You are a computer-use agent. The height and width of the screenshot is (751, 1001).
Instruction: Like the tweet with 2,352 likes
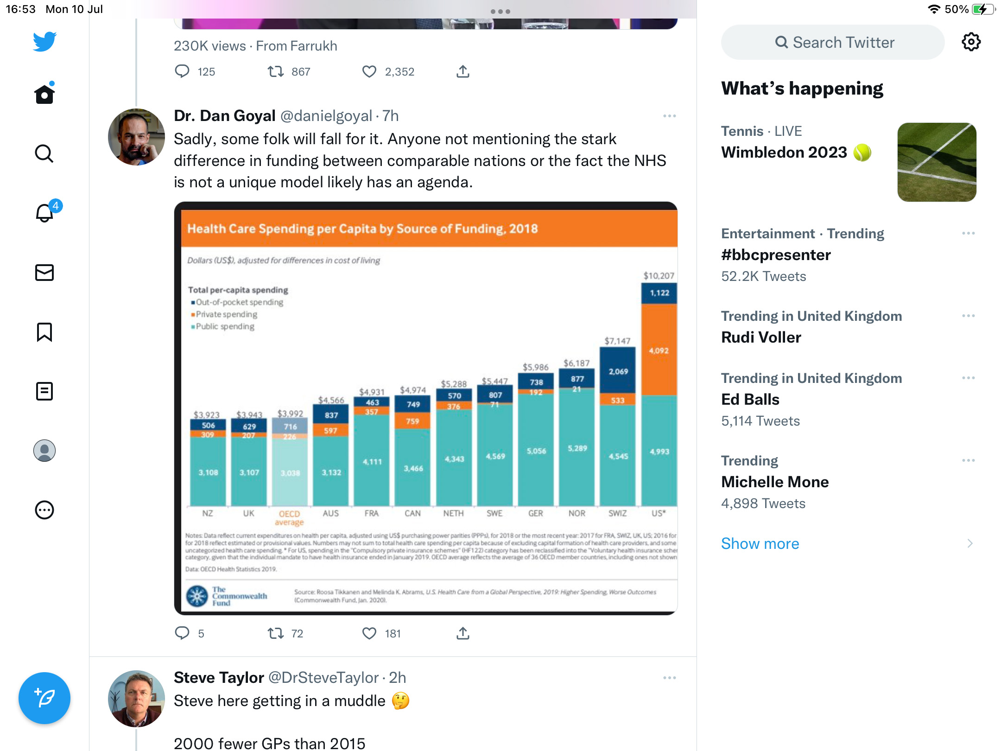369,71
